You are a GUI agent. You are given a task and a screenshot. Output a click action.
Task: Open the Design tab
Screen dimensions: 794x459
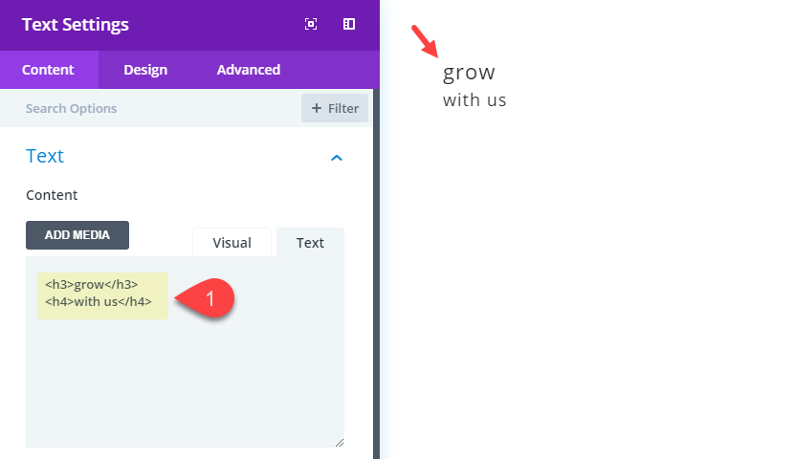click(145, 70)
